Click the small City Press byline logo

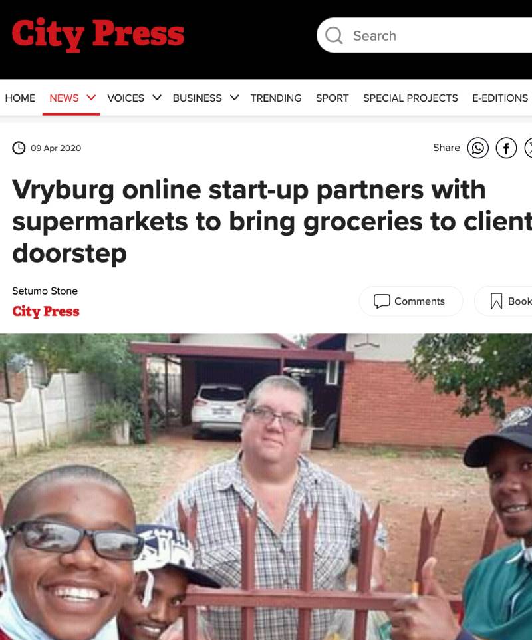tap(46, 311)
